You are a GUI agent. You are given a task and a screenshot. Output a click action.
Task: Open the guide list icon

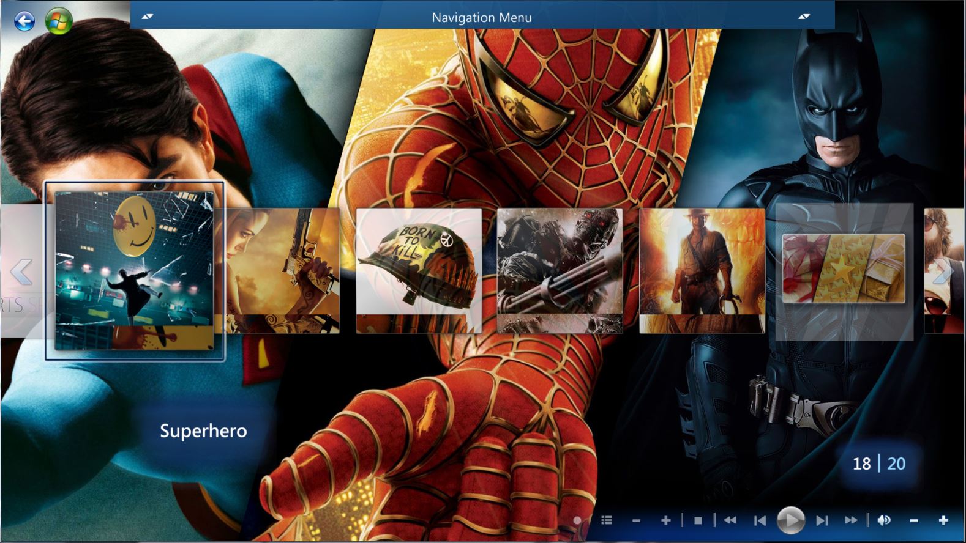click(x=607, y=520)
